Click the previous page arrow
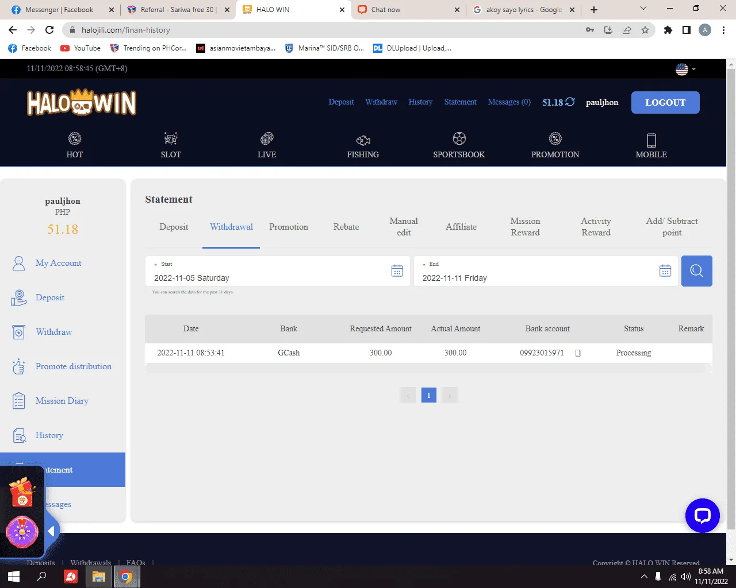Image resolution: width=736 pixels, height=588 pixels. pos(408,395)
